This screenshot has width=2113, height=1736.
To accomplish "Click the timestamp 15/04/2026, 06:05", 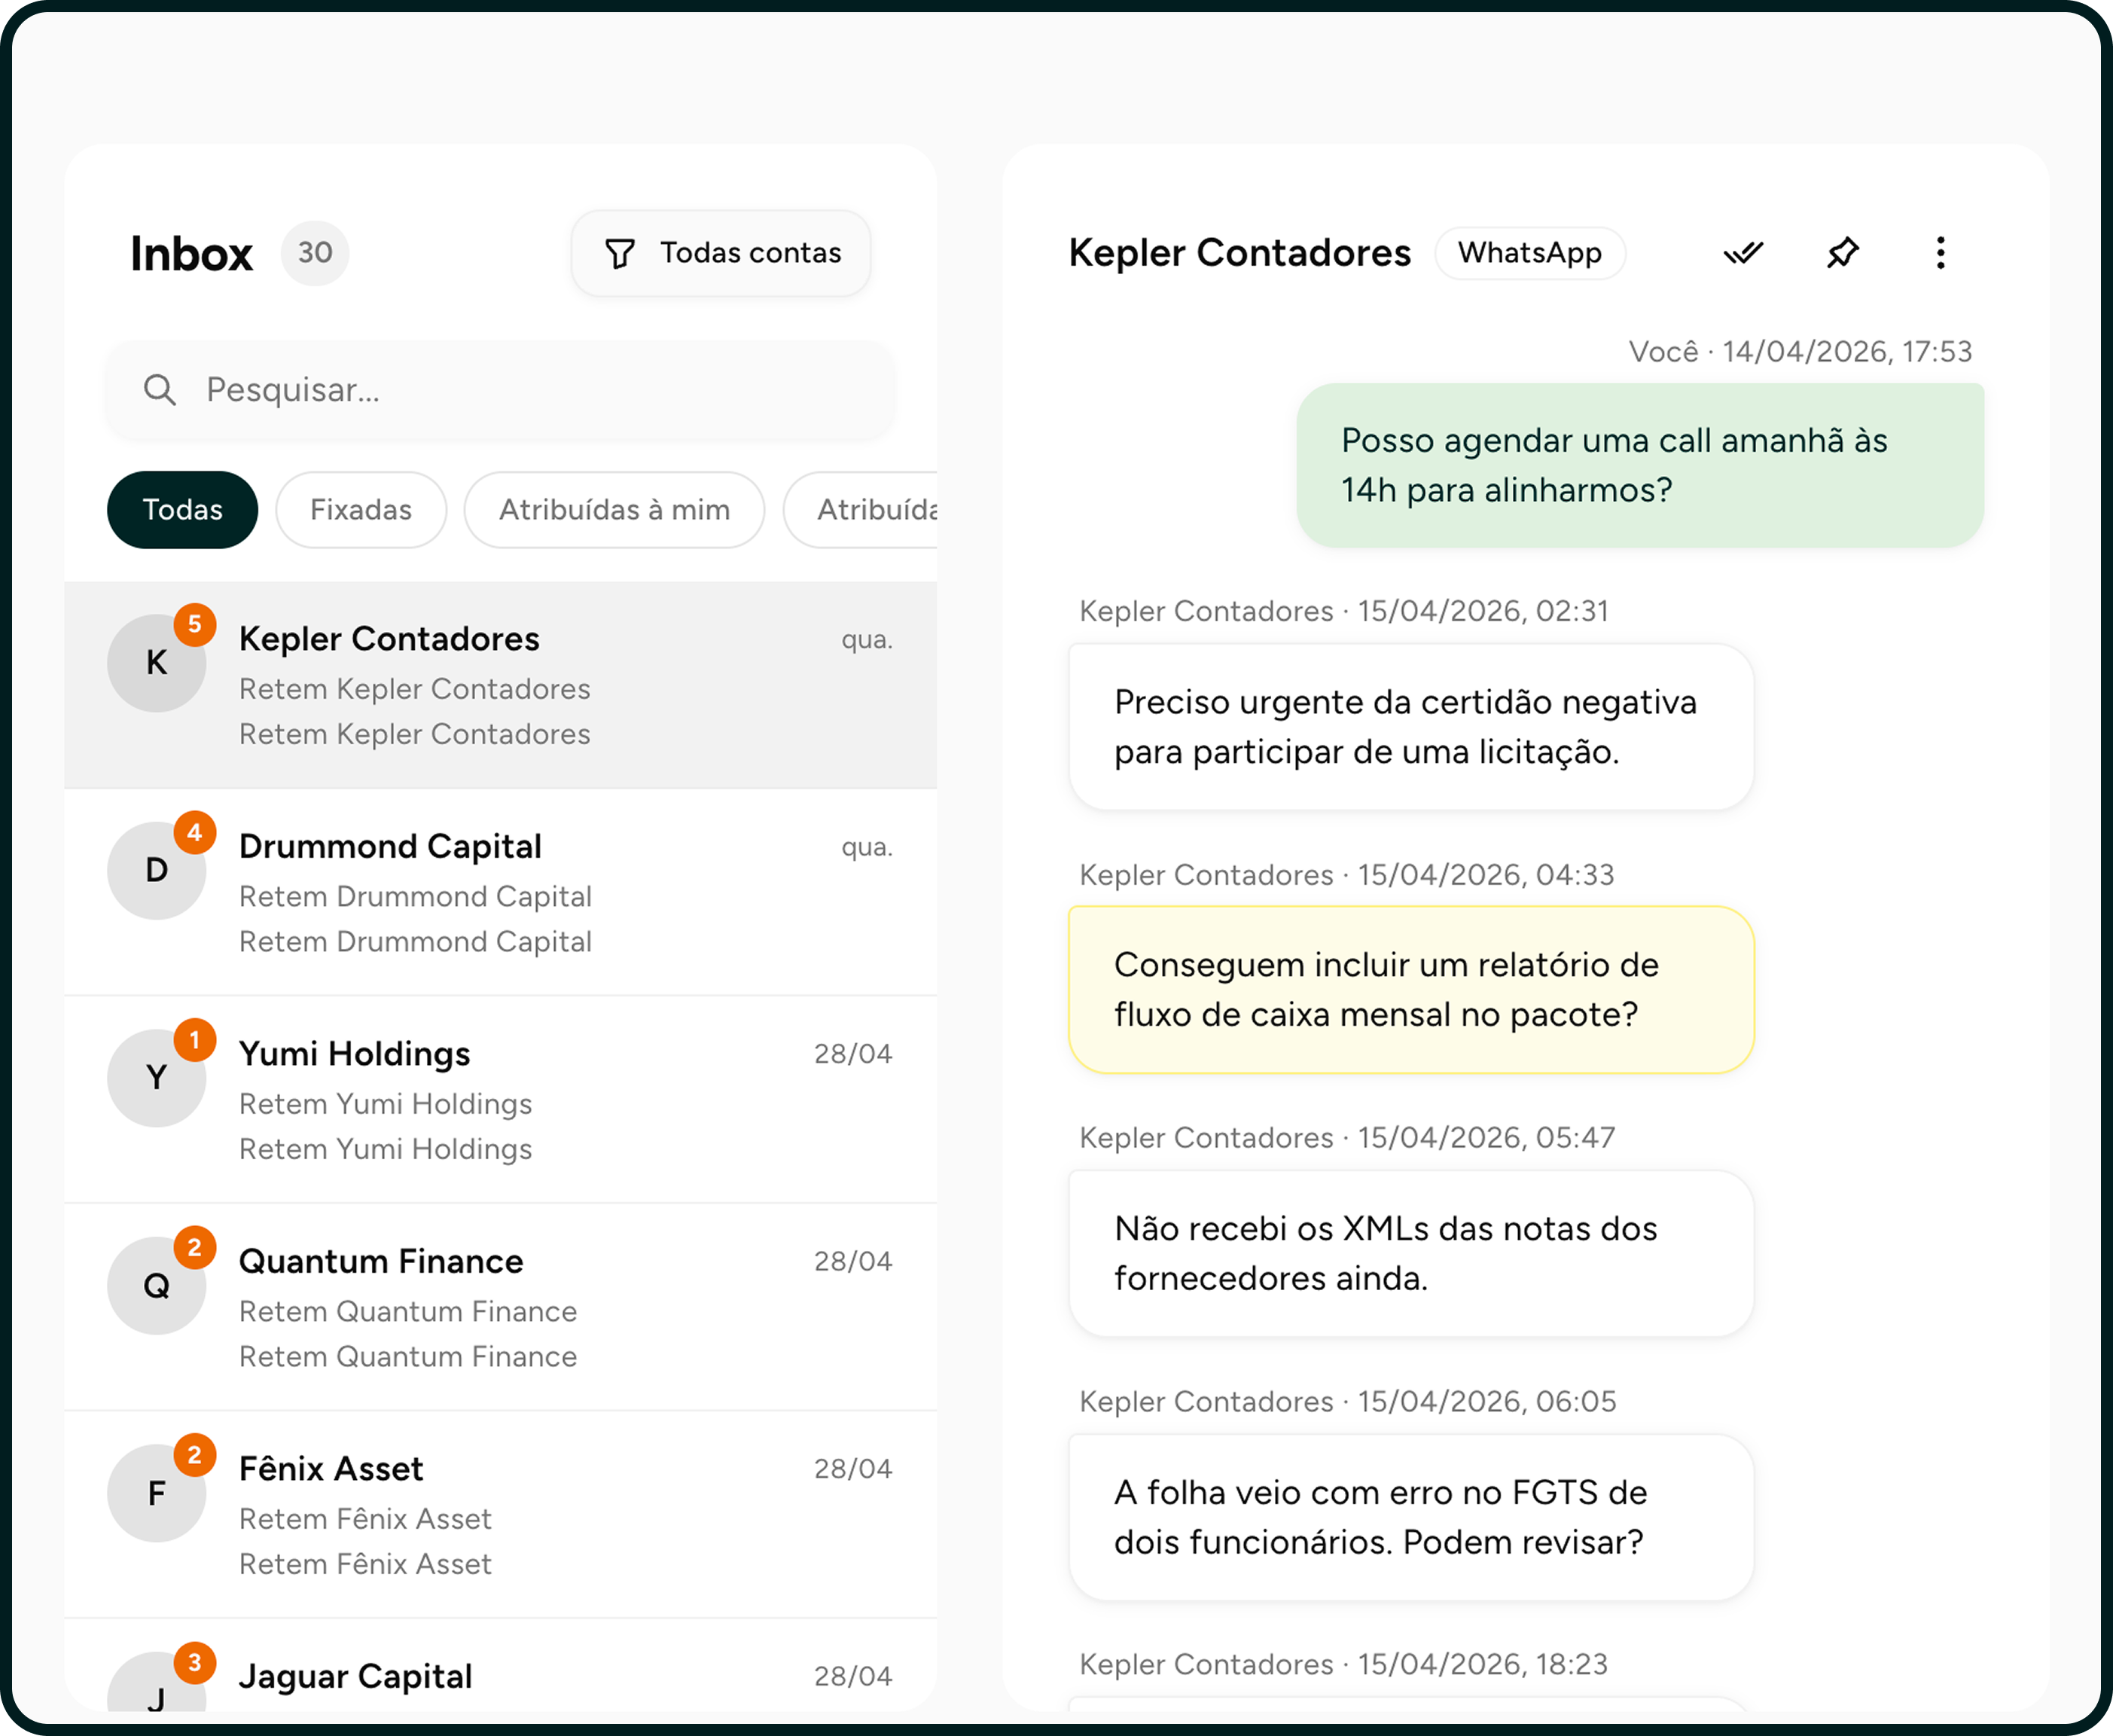I will coord(1486,1402).
